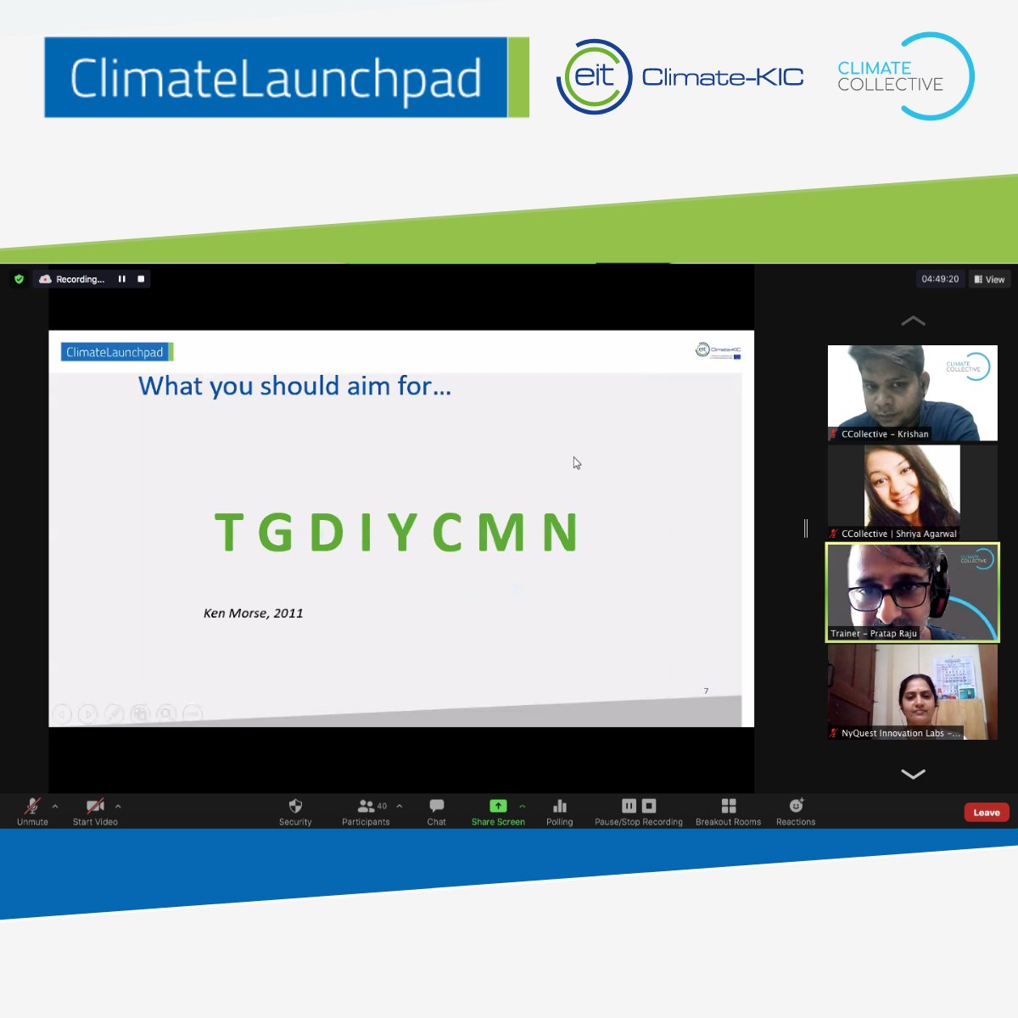Click the Climate-KIC logo on the slide

719,350
